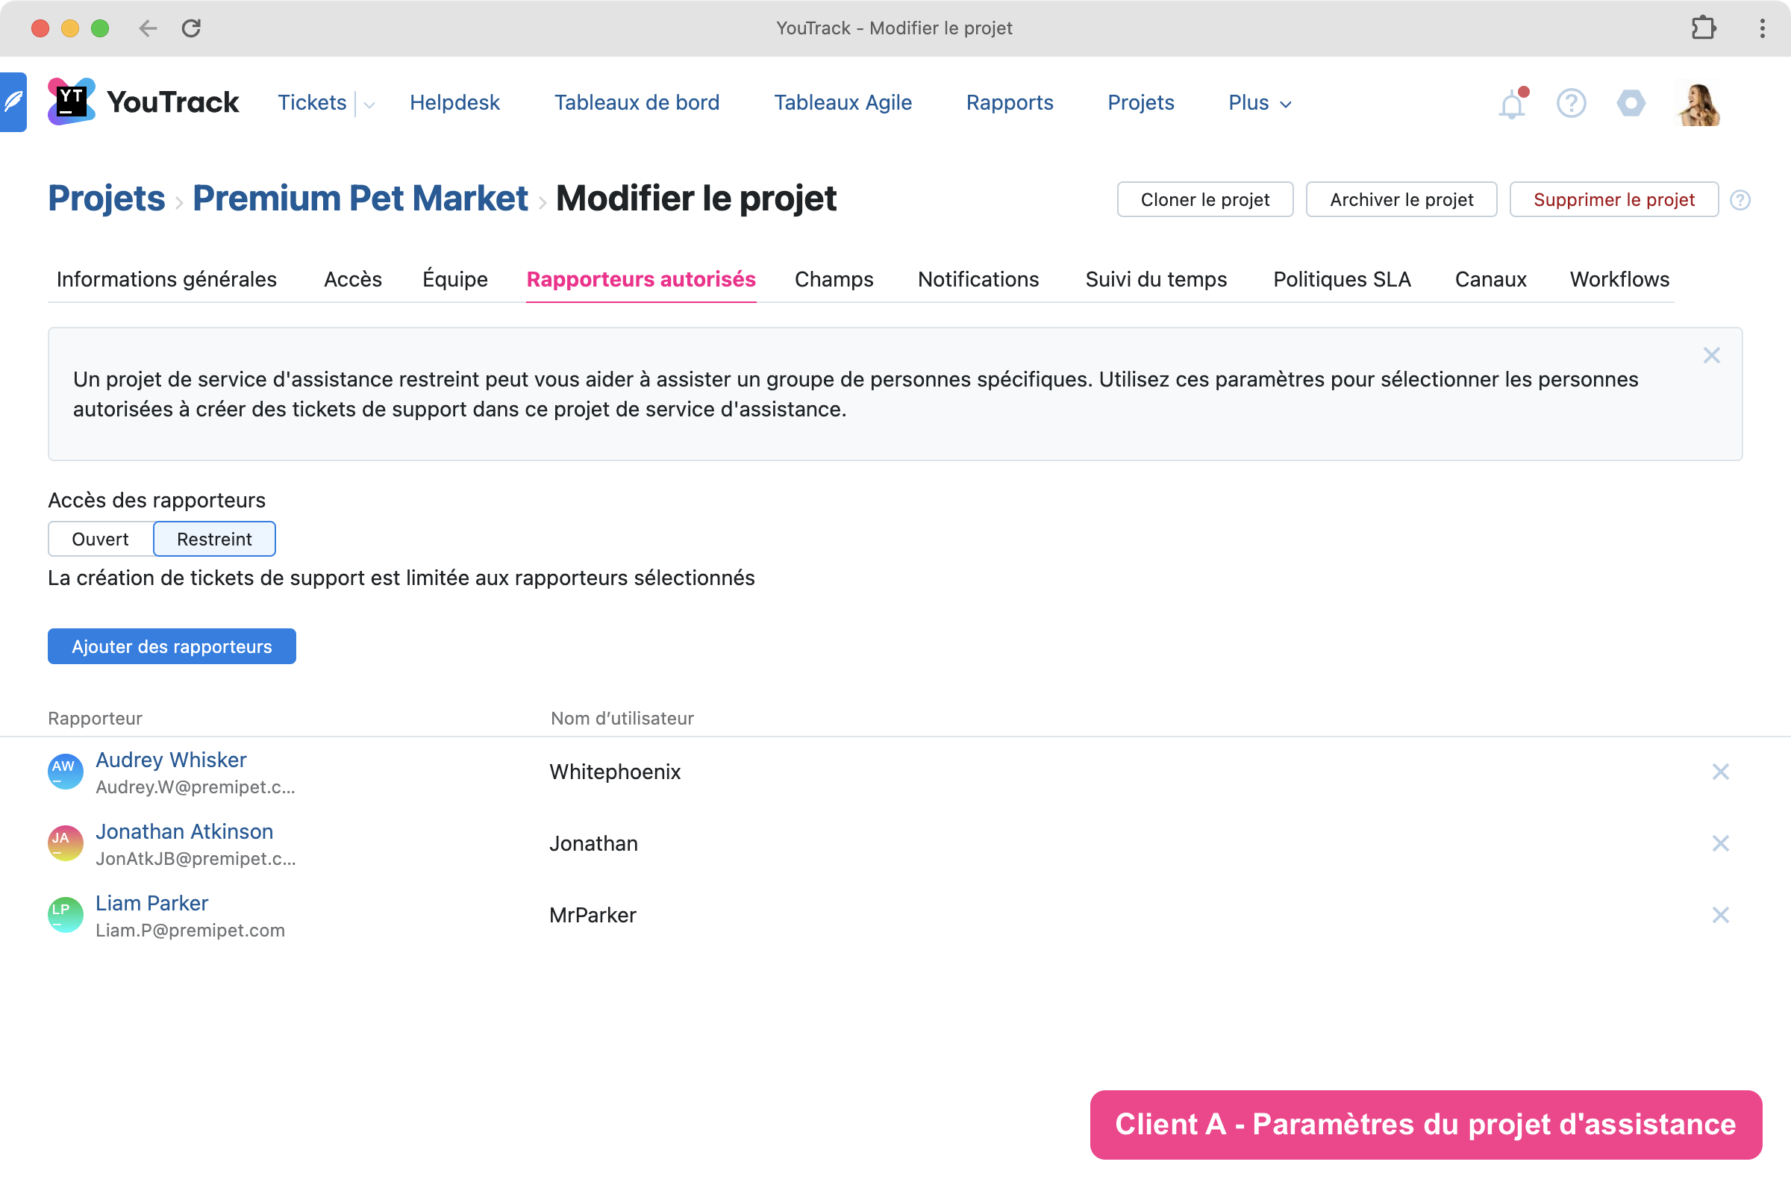Dismiss the info banner with X
Viewport: 1791px width, 1194px height.
(1711, 356)
